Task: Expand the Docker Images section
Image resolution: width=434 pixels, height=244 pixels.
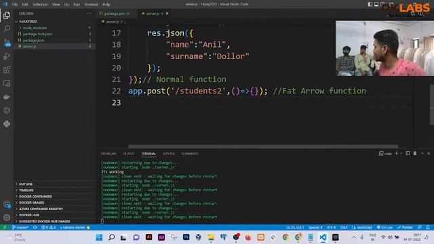Action: pos(54,203)
